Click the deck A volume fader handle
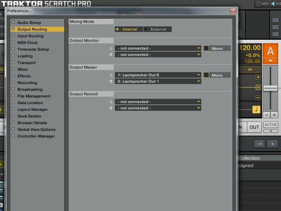Viewport: 281px width, 211px height. click(x=270, y=88)
